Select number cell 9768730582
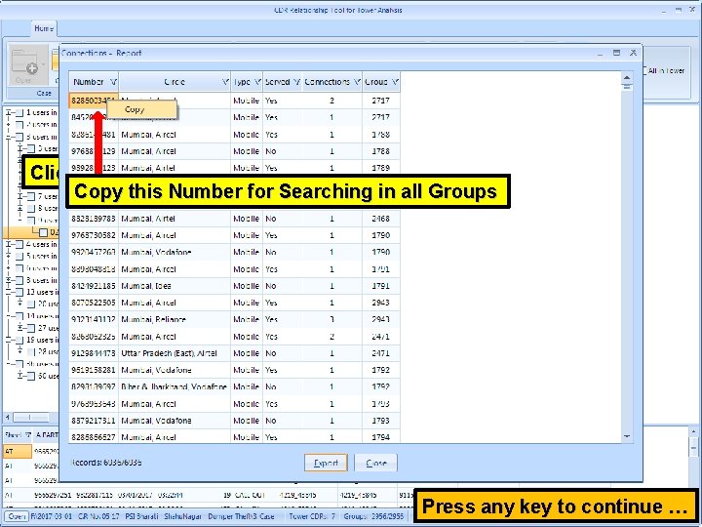 click(94, 235)
